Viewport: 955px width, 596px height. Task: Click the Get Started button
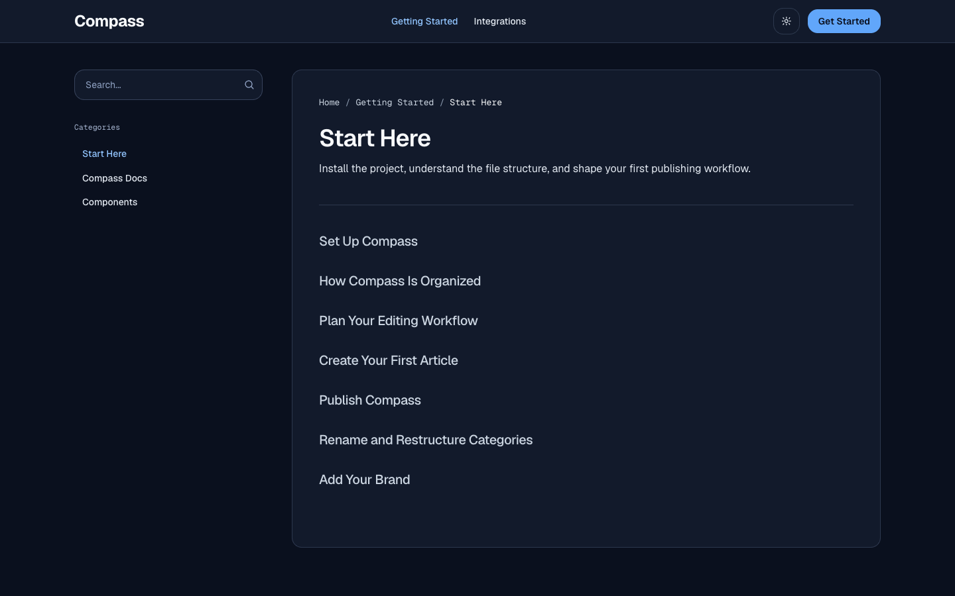[x=844, y=21]
